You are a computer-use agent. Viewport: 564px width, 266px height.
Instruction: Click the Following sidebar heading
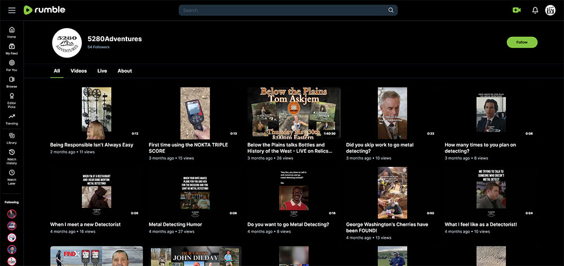pyautogui.click(x=11, y=202)
